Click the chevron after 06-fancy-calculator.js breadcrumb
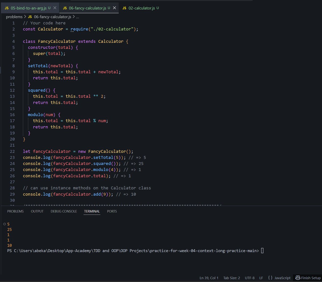Viewport: 322px width, 282px height. coord(73,17)
